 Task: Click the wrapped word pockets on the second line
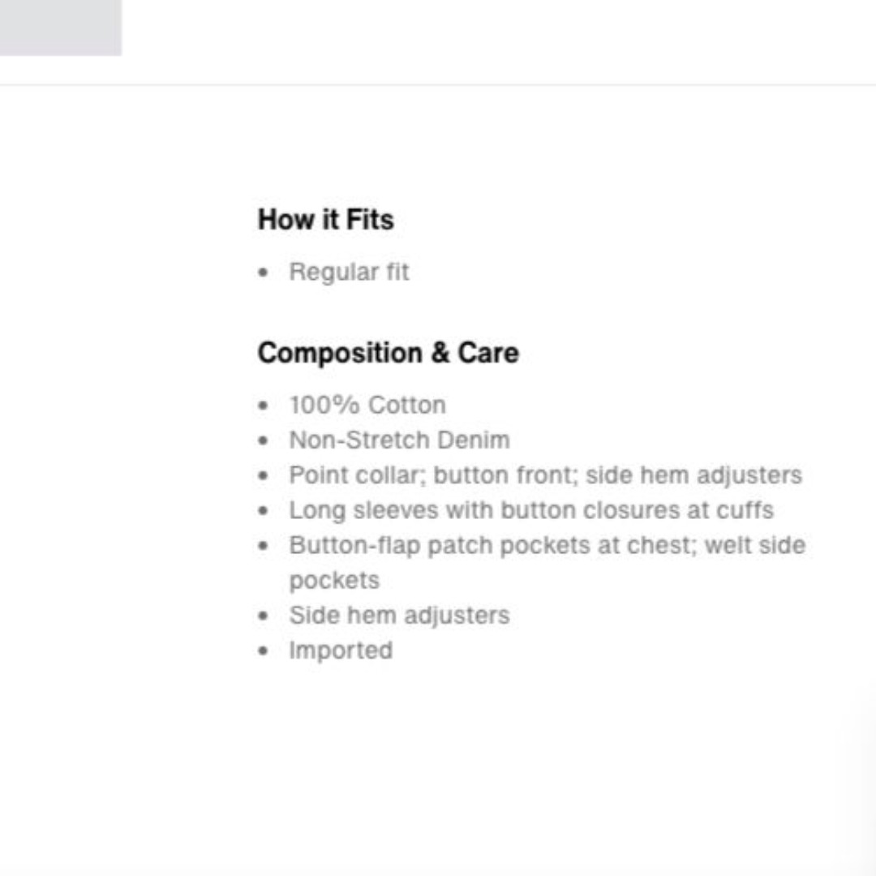click(335, 581)
